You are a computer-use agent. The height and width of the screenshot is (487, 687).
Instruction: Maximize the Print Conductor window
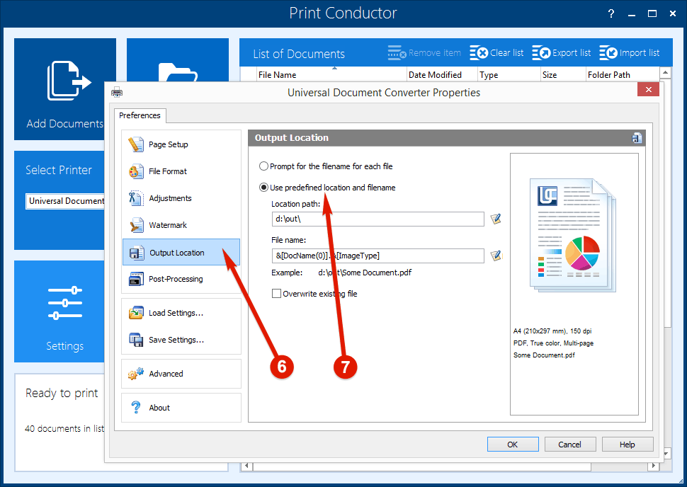(652, 13)
